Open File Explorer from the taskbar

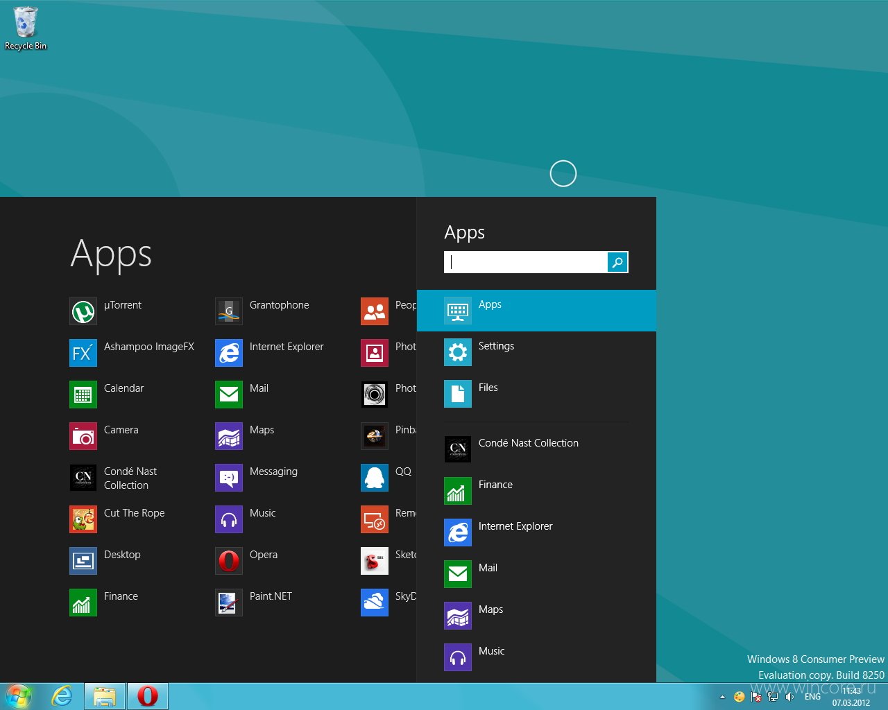pyautogui.click(x=105, y=696)
